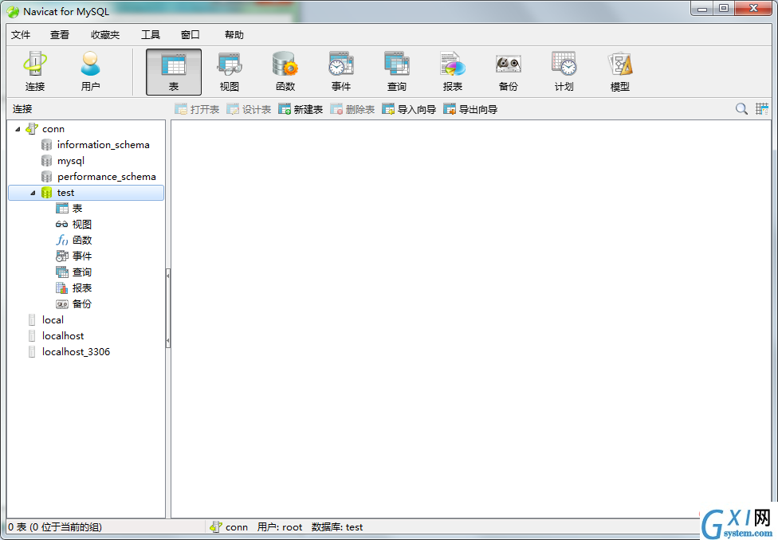
Task: Open the 收藏夹 (Favorites) menu
Action: pyautogui.click(x=105, y=35)
